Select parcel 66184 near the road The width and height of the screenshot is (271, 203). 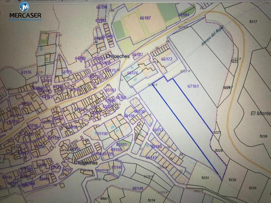[183, 15]
